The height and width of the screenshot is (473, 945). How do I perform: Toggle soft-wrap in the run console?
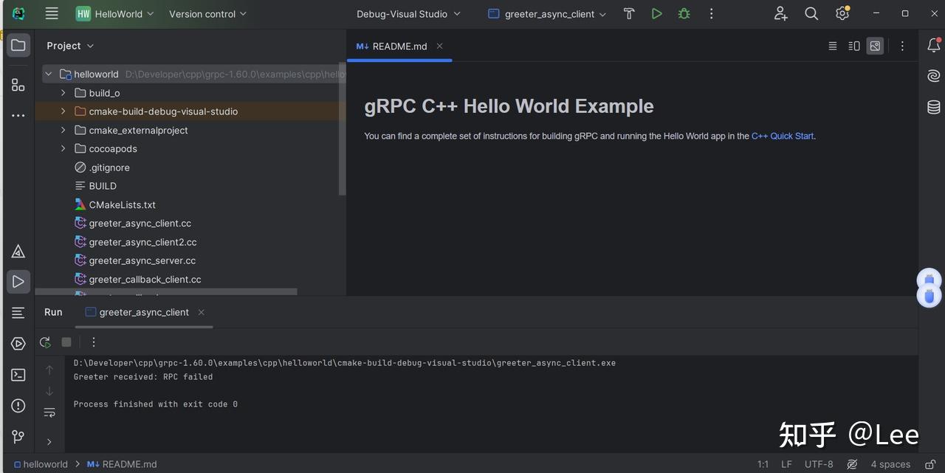pyautogui.click(x=49, y=412)
